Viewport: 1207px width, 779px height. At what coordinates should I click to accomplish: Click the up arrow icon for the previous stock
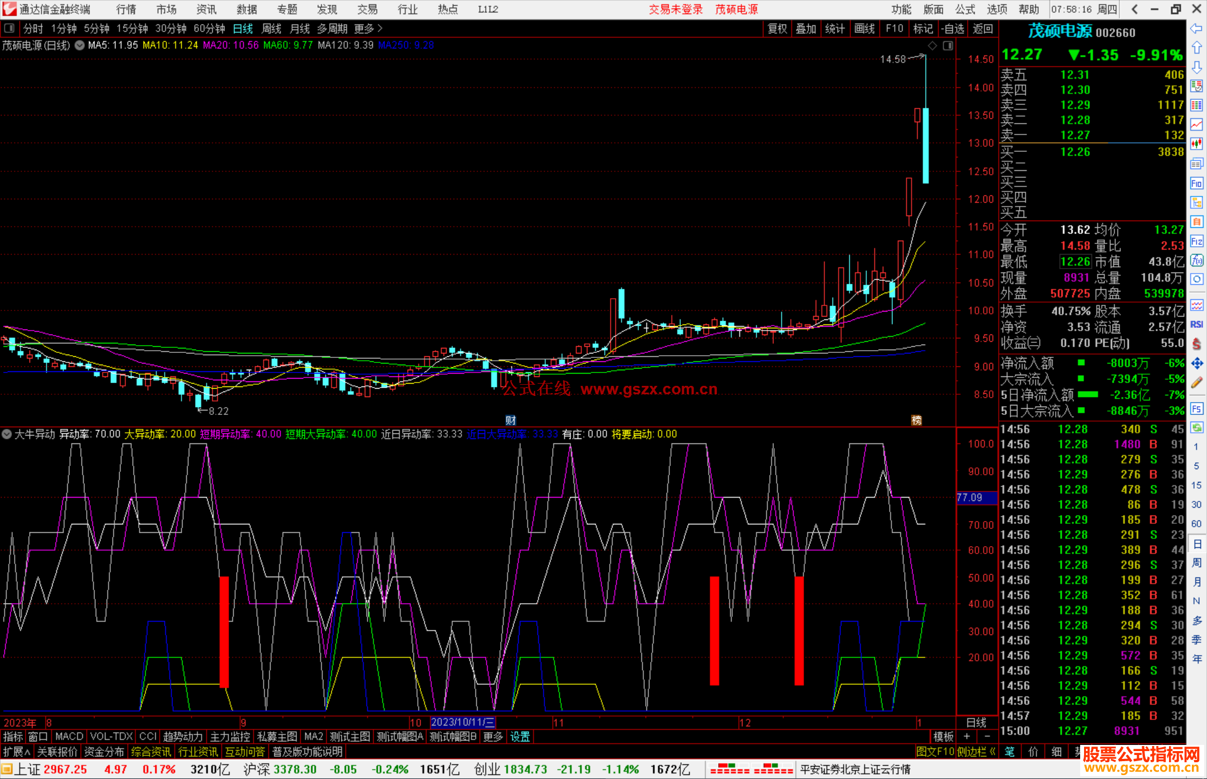coord(1196,48)
